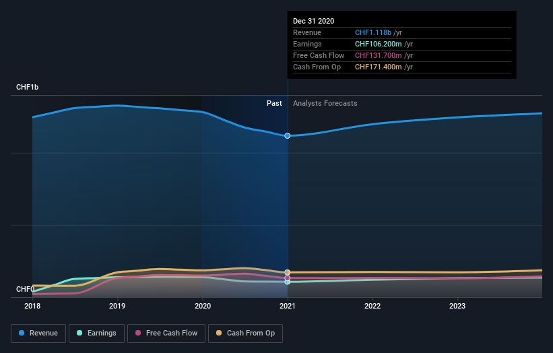Click the Cash From Op label in tooltip

click(317, 67)
